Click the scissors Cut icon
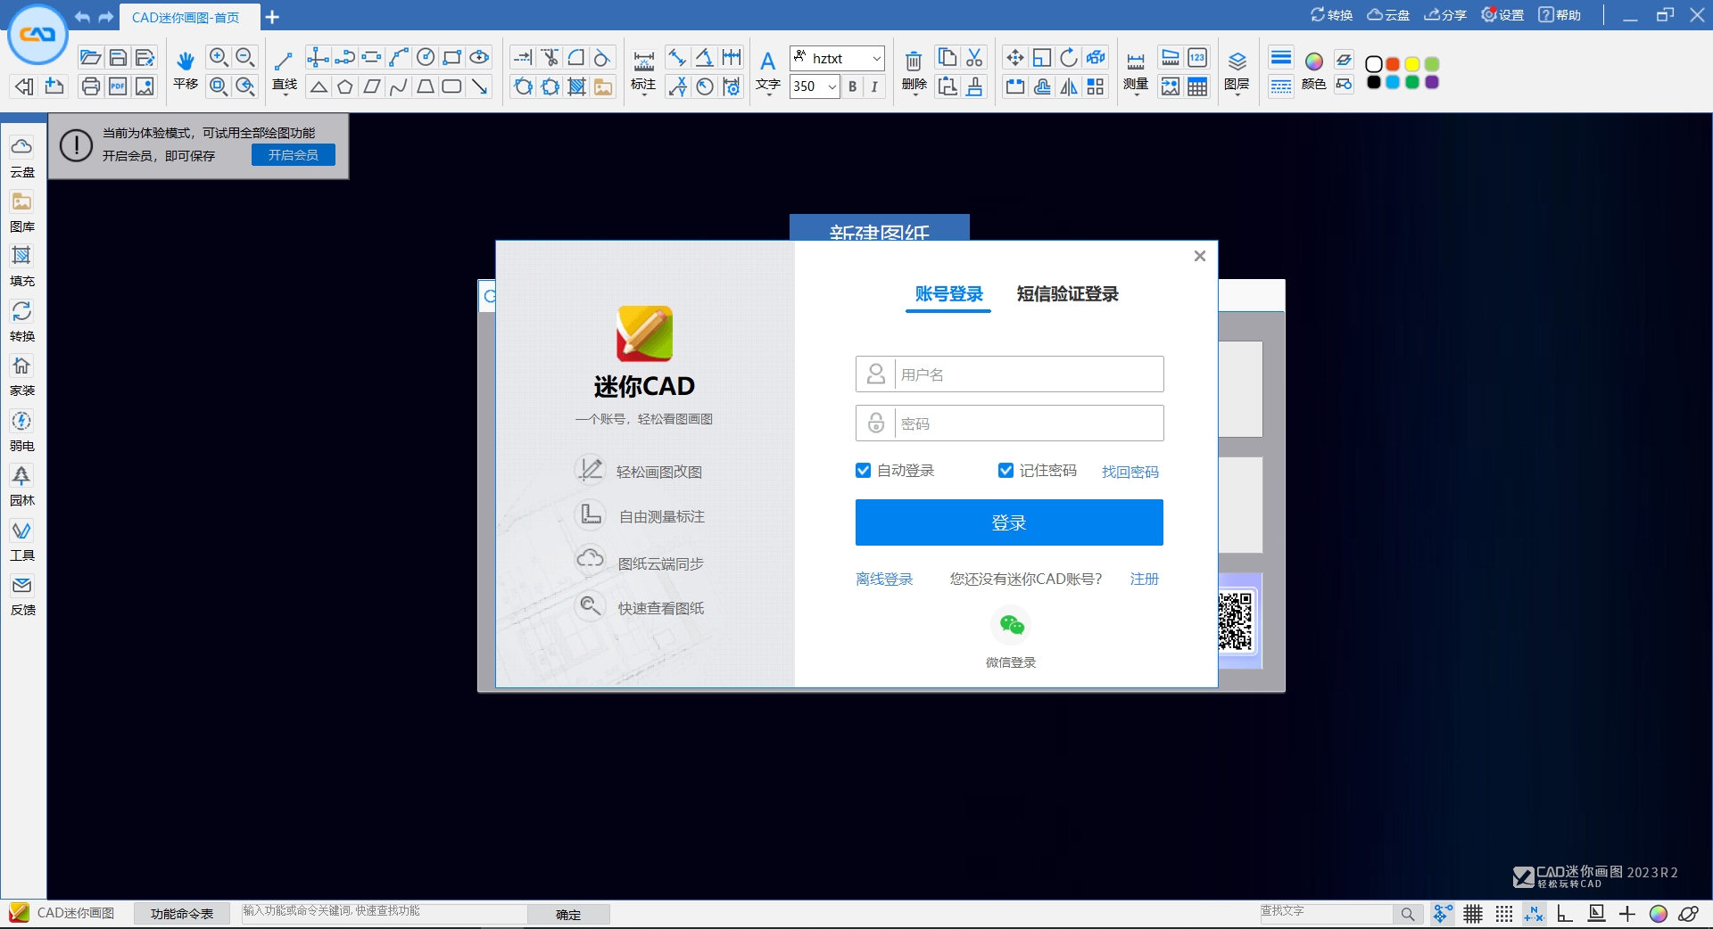This screenshot has width=1713, height=929. (x=974, y=58)
